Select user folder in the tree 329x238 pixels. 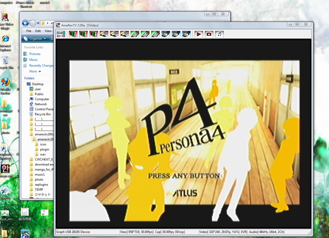coord(38,89)
